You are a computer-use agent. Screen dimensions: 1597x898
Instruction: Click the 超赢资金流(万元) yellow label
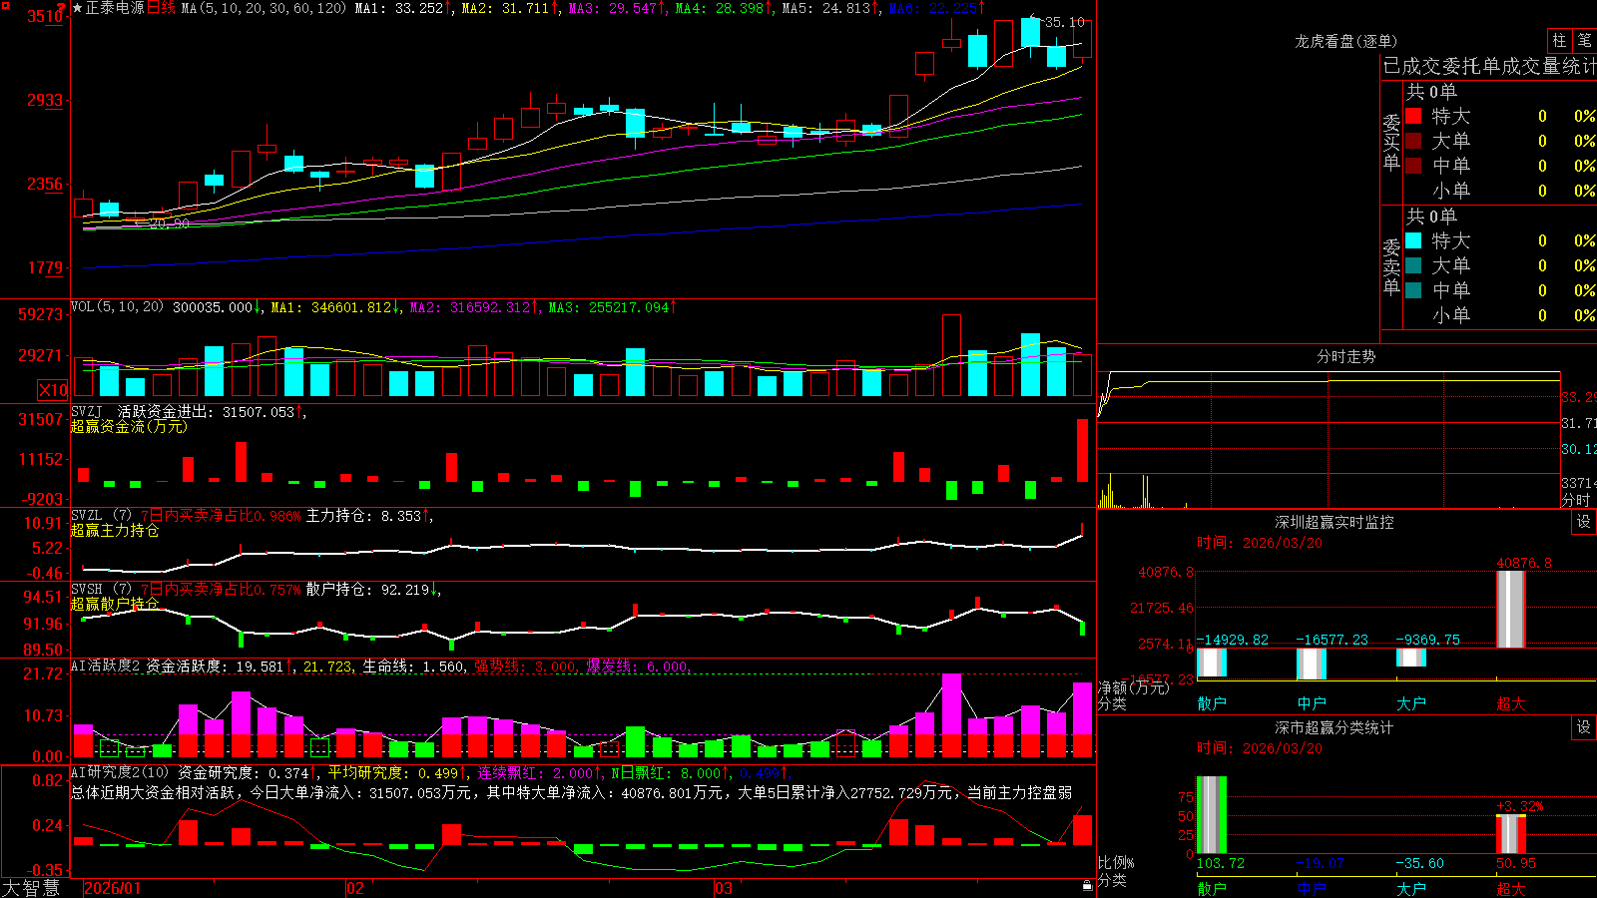(129, 426)
